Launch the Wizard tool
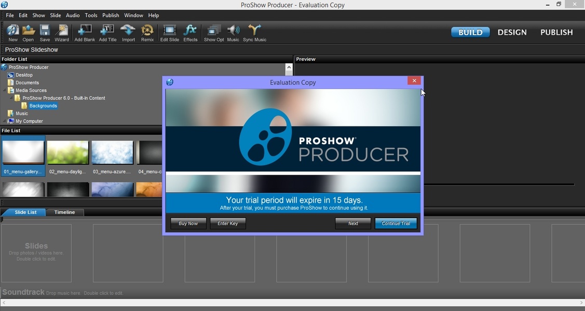585x311 pixels. tap(62, 33)
